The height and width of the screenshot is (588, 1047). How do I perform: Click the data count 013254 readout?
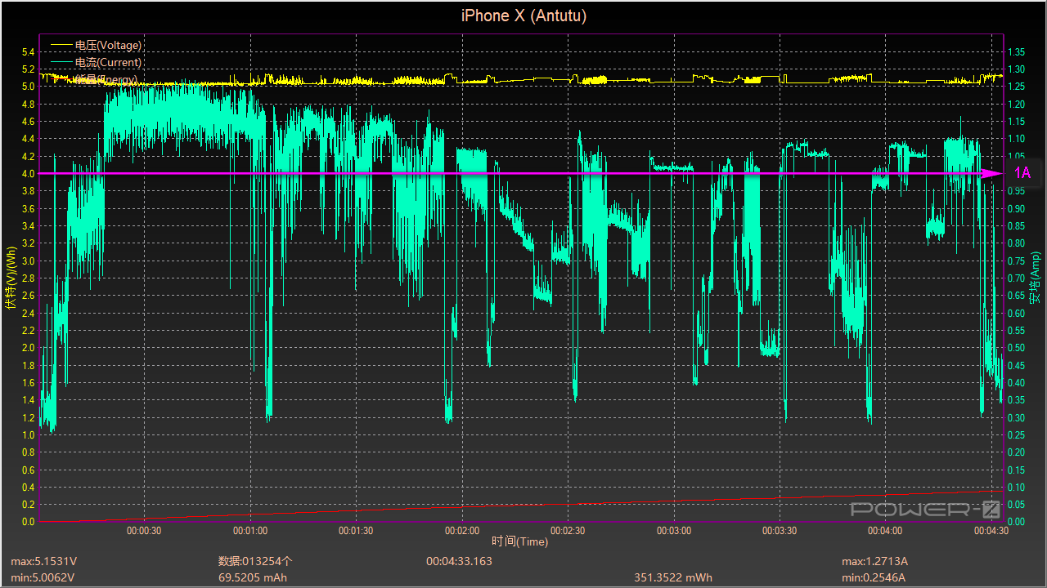[x=255, y=561]
